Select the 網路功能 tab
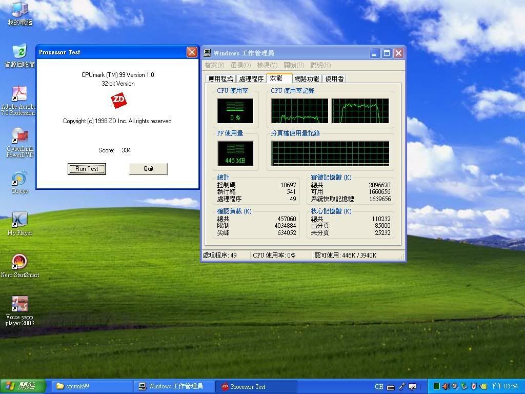The height and width of the screenshot is (394, 525). [x=307, y=78]
